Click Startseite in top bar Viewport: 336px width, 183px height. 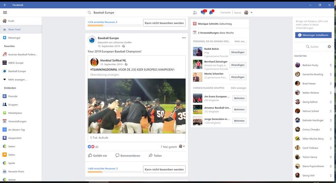(x=225, y=13)
